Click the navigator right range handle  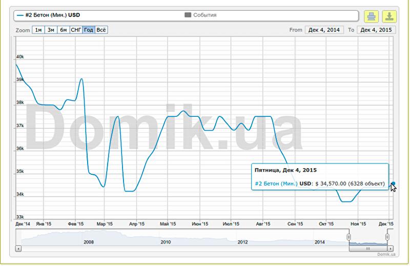[387, 237]
